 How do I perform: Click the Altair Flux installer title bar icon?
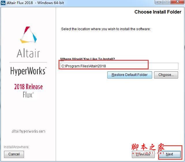(x=3, y=3)
